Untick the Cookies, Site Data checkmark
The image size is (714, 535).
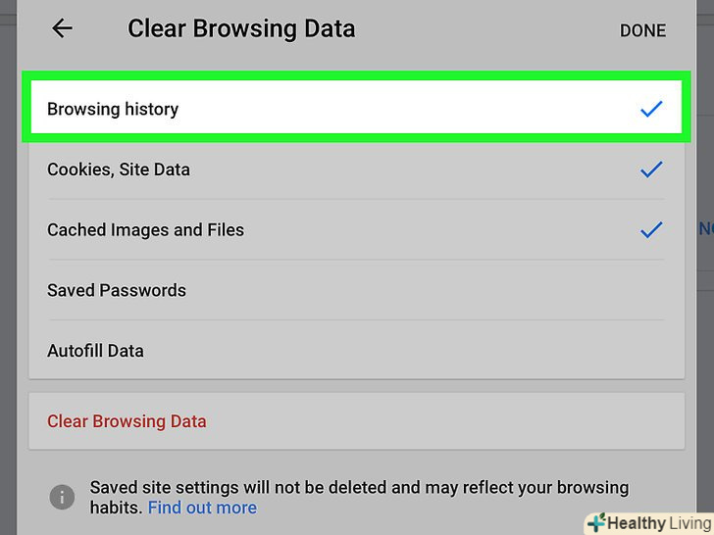click(651, 170)
